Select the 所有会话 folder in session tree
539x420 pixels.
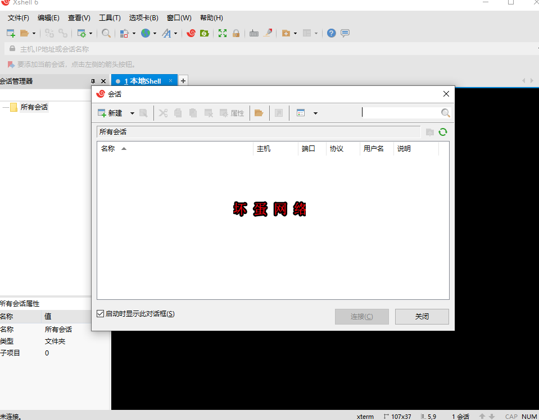34,107
